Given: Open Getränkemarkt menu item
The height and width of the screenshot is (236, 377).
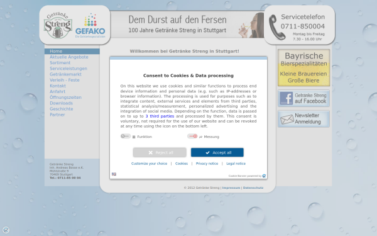Looking at the screenshot, I should [x=65, y=74].
